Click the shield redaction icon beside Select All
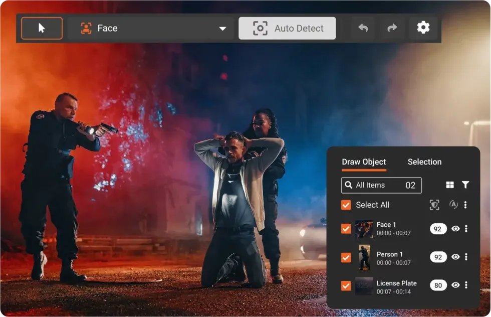 click(434, 205)
